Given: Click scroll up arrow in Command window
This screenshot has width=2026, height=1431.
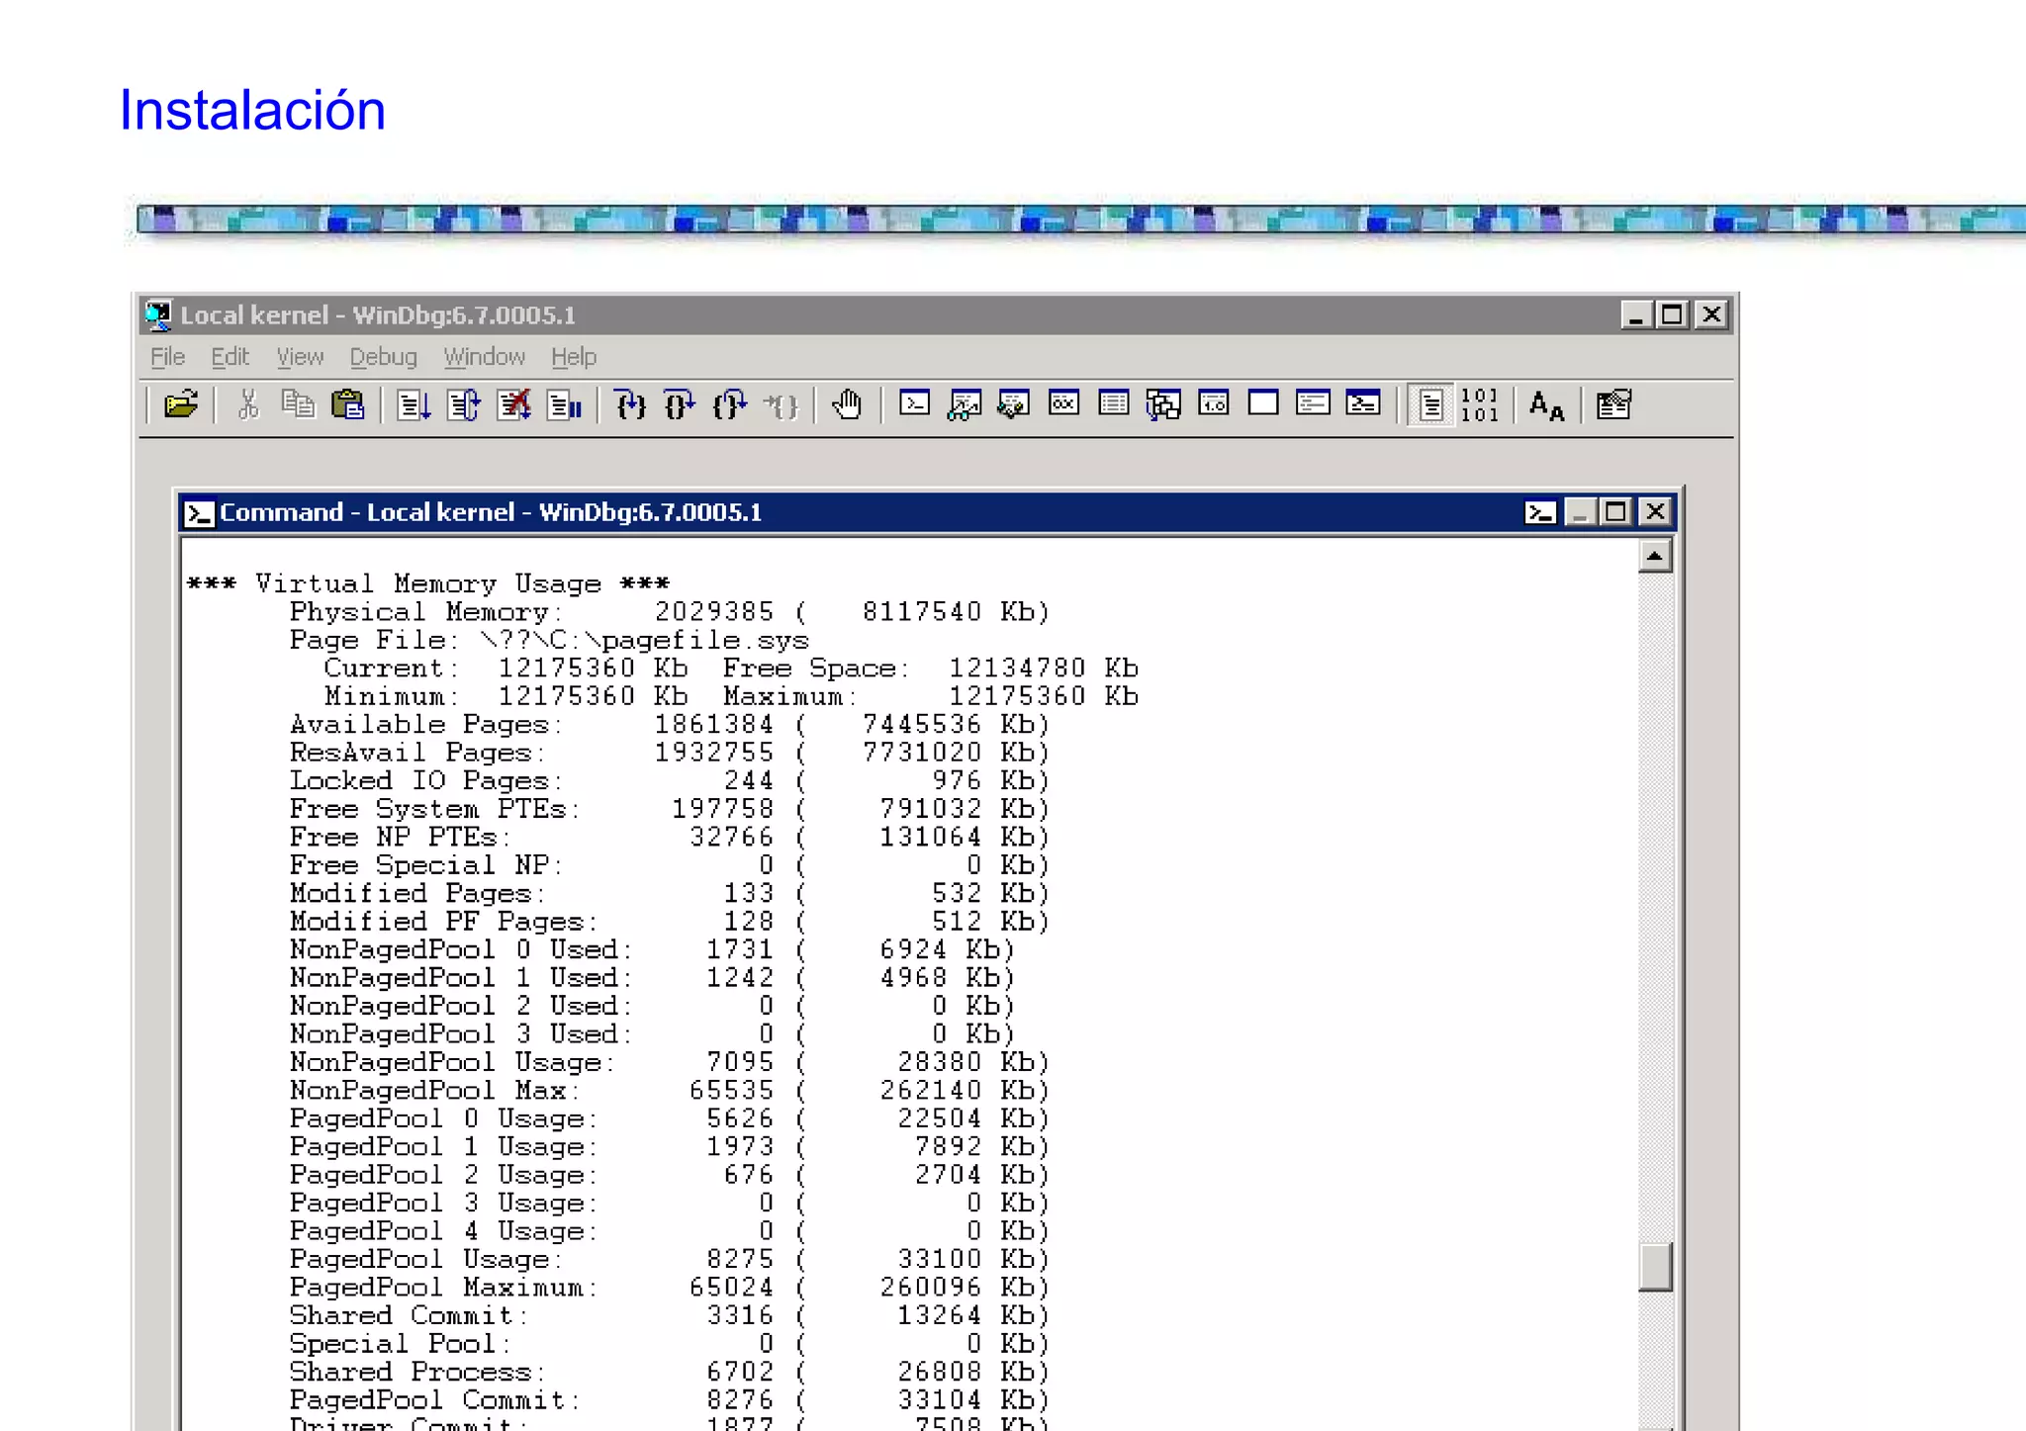Looking at the screenshot, I should pyautogui.click(x=1654, y=557).
